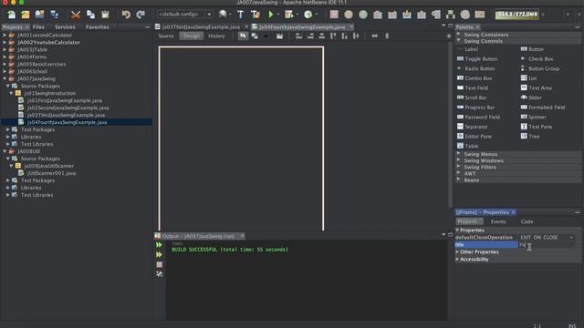584x328 pixels.
Task: Click Align Left in Column icon
Action: point(298,36)
